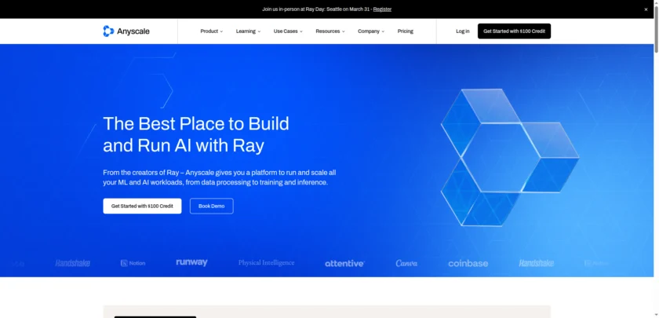Image resolution: width=659 pixels, height=318 pixels.
Task: Expand the Use Cases menu
Action: click(x=288, y=31)
